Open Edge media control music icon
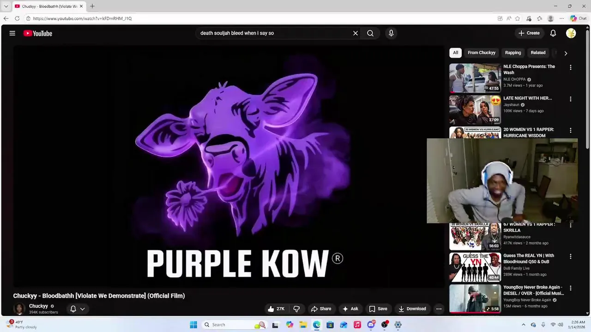The image size is (591, 332). point(529,18)
